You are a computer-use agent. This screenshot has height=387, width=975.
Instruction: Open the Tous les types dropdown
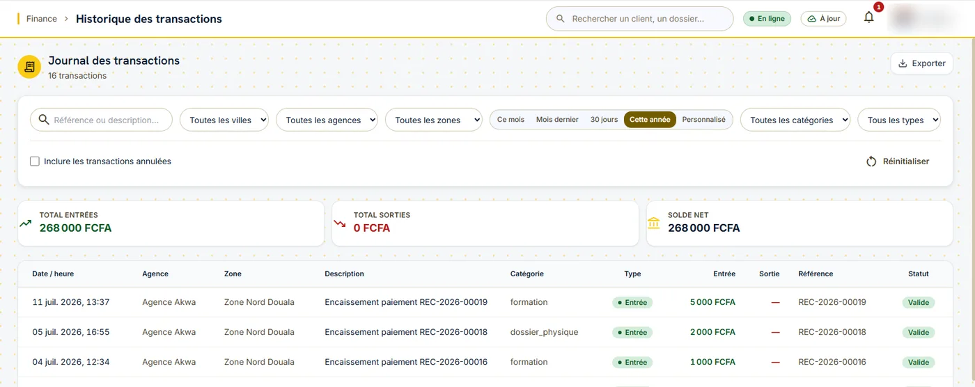pyautogui.click(x=899, y=120)
